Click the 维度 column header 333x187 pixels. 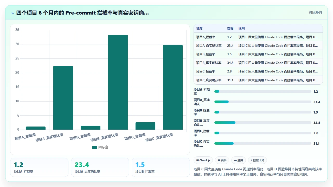pyautogui.click(x=199, y=28)
